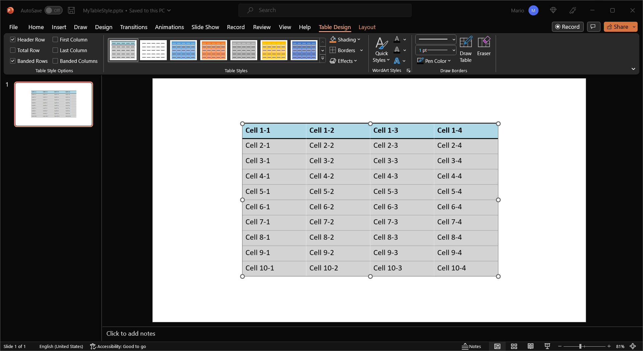Image resolution: width=643 pixels, height=351 pixels.
Task: Expand the Shading dropdown
Action: point(359,39)
